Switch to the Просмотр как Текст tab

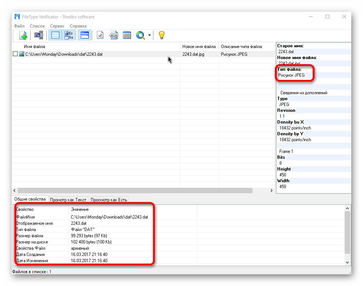[x=68, y=199]
